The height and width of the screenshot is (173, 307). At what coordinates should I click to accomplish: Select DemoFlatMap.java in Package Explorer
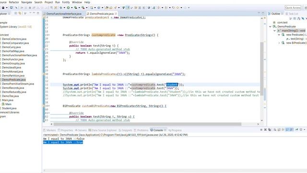pyautogui.click(x=13, y=51)
